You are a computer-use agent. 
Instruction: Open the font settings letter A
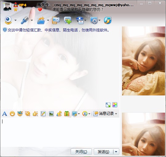point(5,114)
